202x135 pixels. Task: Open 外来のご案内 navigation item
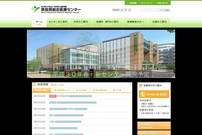(81, 23)
